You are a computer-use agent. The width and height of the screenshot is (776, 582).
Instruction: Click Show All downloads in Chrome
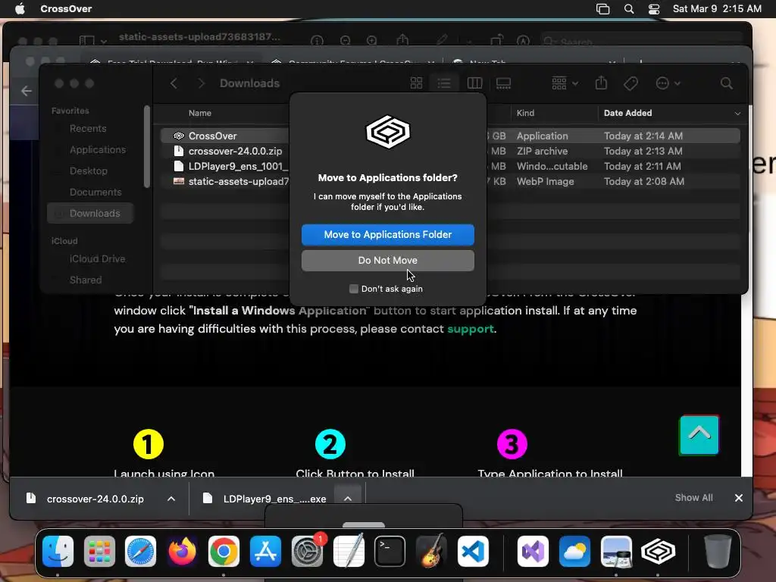(x=693, y=497)
